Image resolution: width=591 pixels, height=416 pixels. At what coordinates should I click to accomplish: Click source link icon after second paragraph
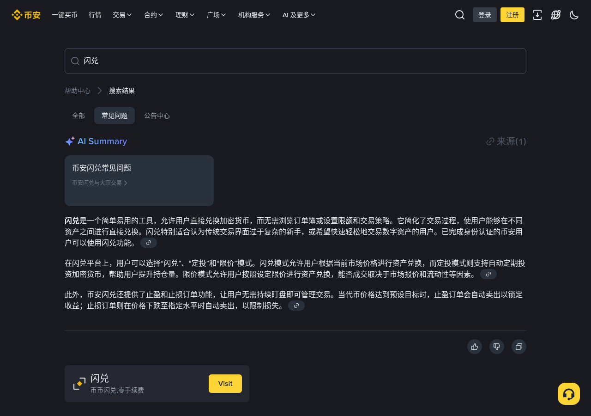[x=488, y=274]
